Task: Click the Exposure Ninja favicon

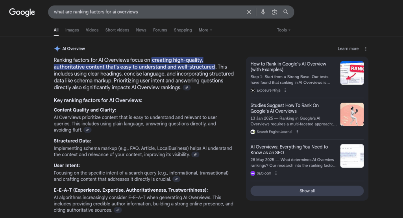Action: pyautogui.click(x=253, y=90)
